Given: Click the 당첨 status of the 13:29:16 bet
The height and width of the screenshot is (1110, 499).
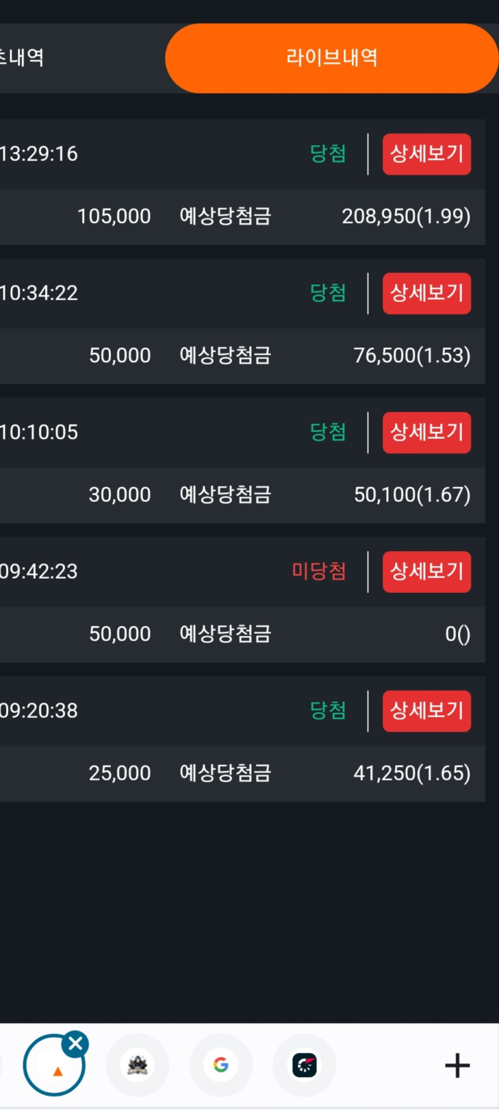Looking at the screenshot, I should pos(328,154).
